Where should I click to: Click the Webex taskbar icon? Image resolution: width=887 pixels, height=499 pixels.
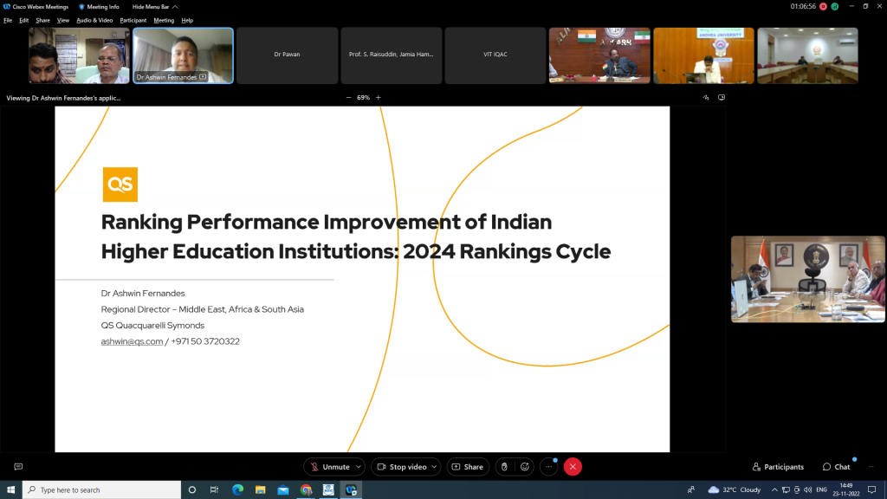(352, 490)
